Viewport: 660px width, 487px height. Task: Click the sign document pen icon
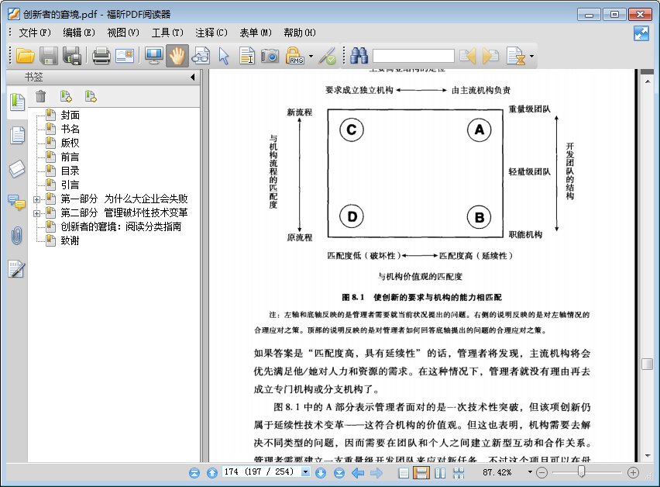327,56
